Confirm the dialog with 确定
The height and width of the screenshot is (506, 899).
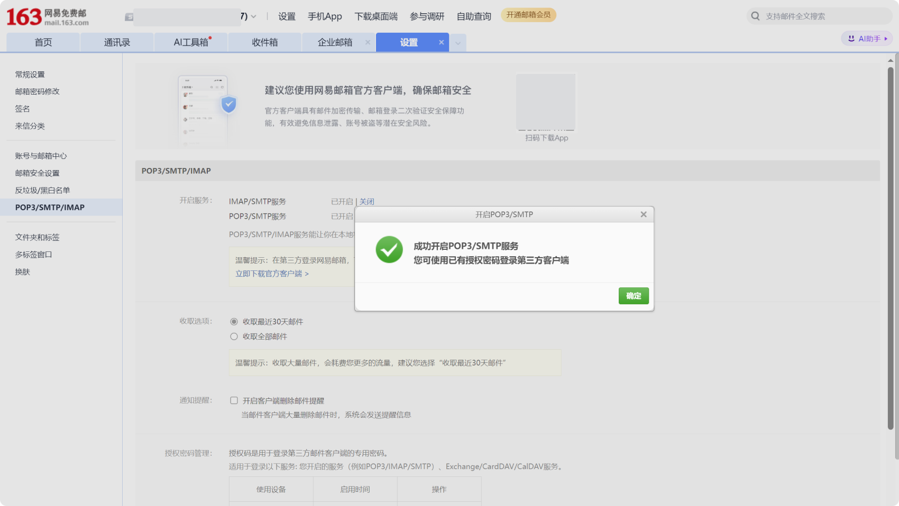[633, 296]
